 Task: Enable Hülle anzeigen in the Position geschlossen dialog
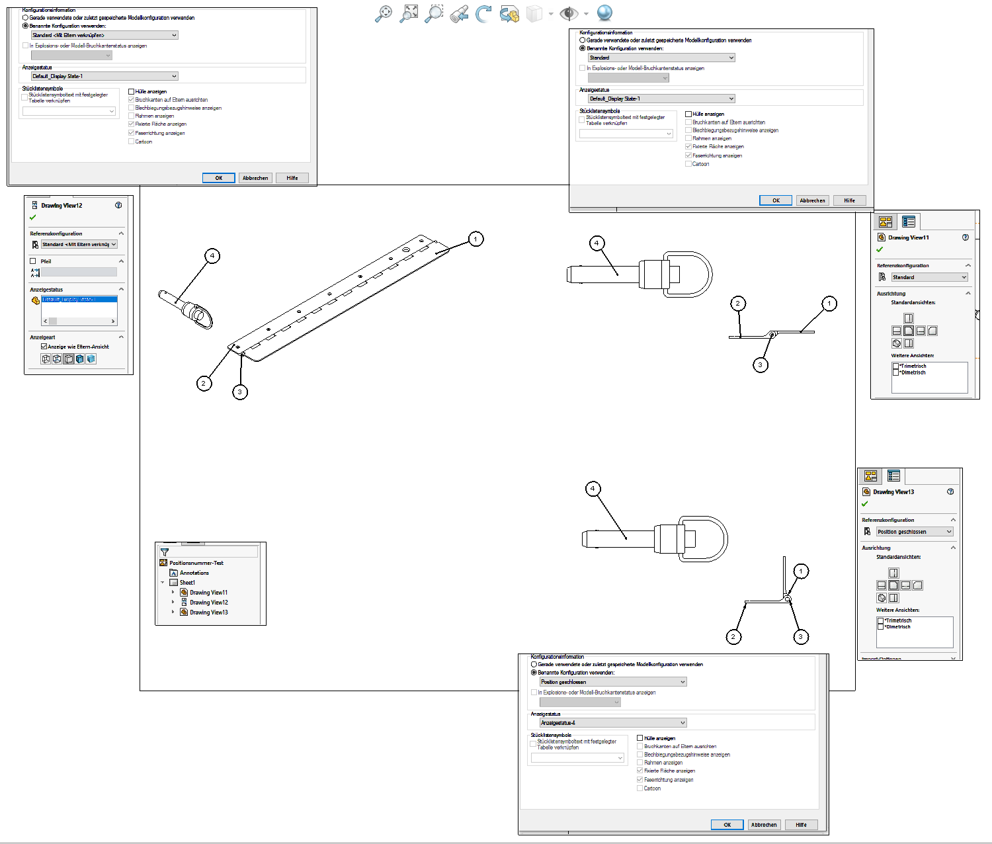(x=640, y=738)
